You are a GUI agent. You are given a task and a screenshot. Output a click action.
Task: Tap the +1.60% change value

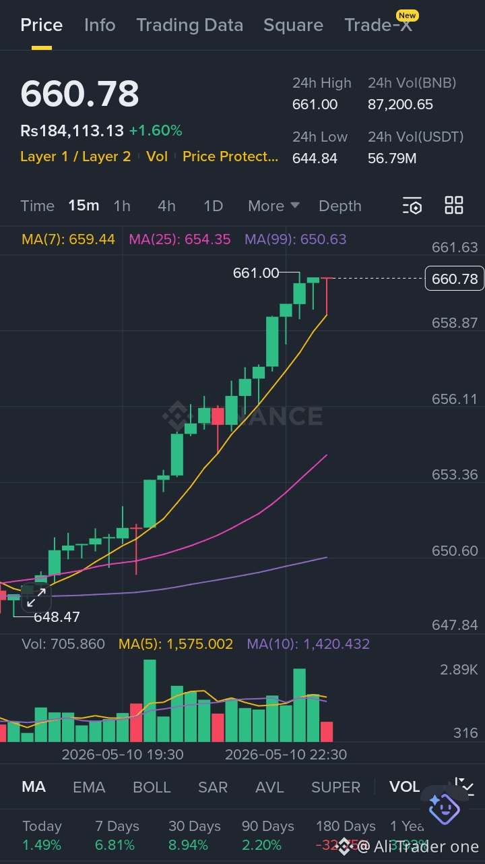pos(156,131)
